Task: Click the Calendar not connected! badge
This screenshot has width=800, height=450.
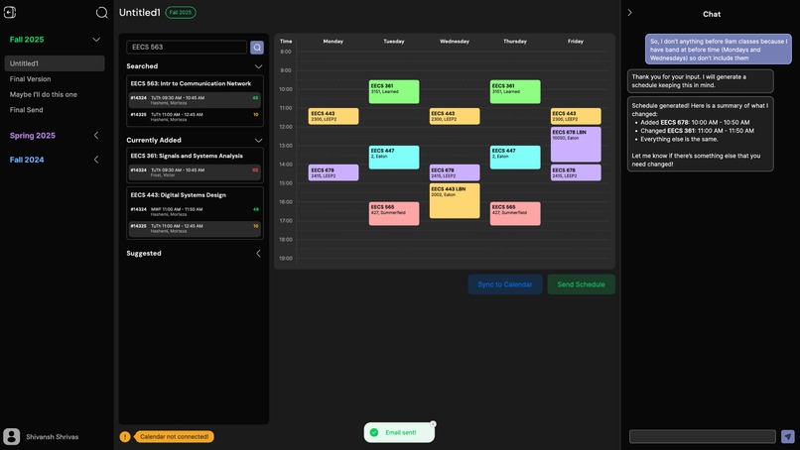Action: click(174, 437)
